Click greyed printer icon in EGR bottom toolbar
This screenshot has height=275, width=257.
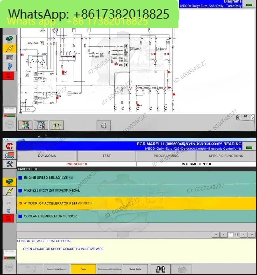(x=182, y=269)
